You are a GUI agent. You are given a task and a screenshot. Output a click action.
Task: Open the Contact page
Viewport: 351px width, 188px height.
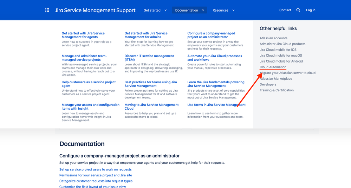(285, 10)
